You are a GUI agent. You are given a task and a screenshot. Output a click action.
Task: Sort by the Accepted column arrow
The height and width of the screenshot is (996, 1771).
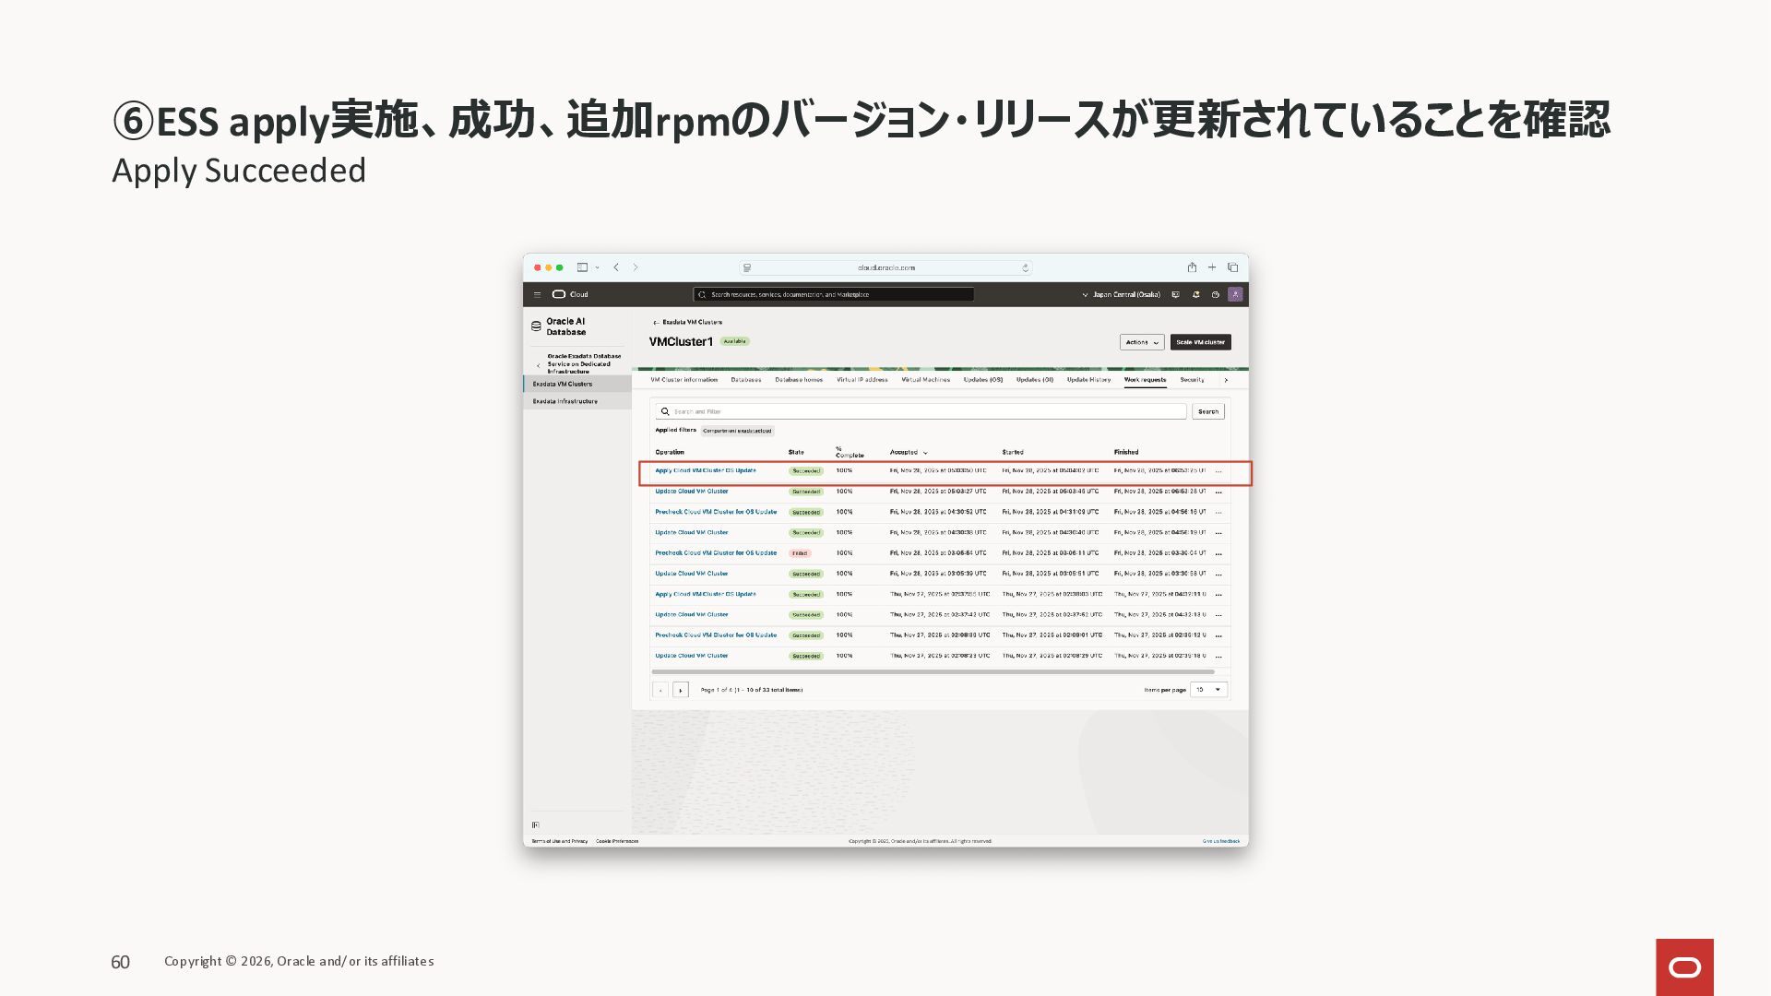[x=925, y=453]
